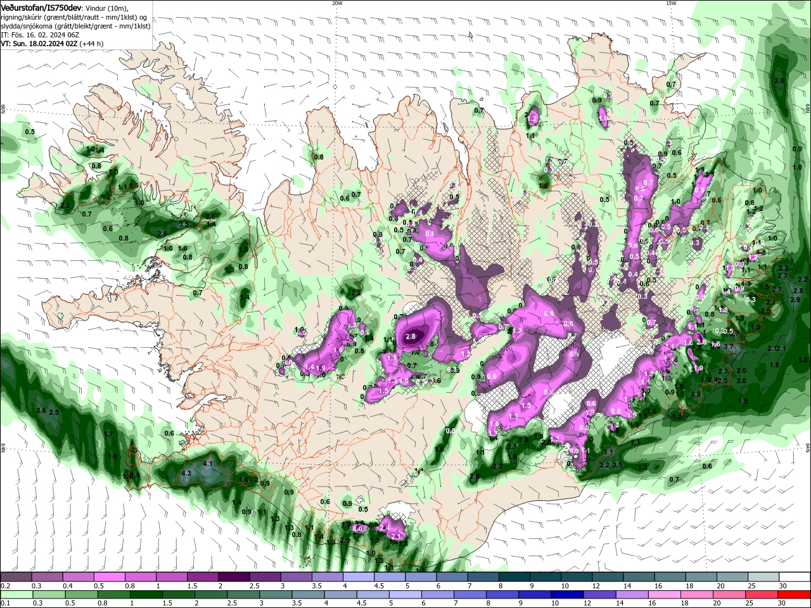
Task: Click the upper legend swatch from 0.2 to 0.3
Action: click(x=16, y=578)
